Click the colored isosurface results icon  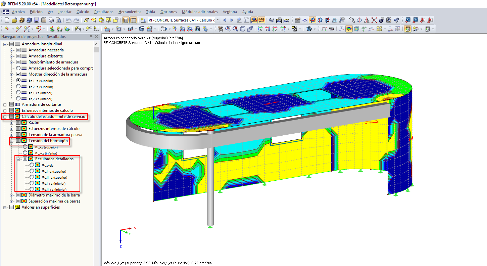349,29
